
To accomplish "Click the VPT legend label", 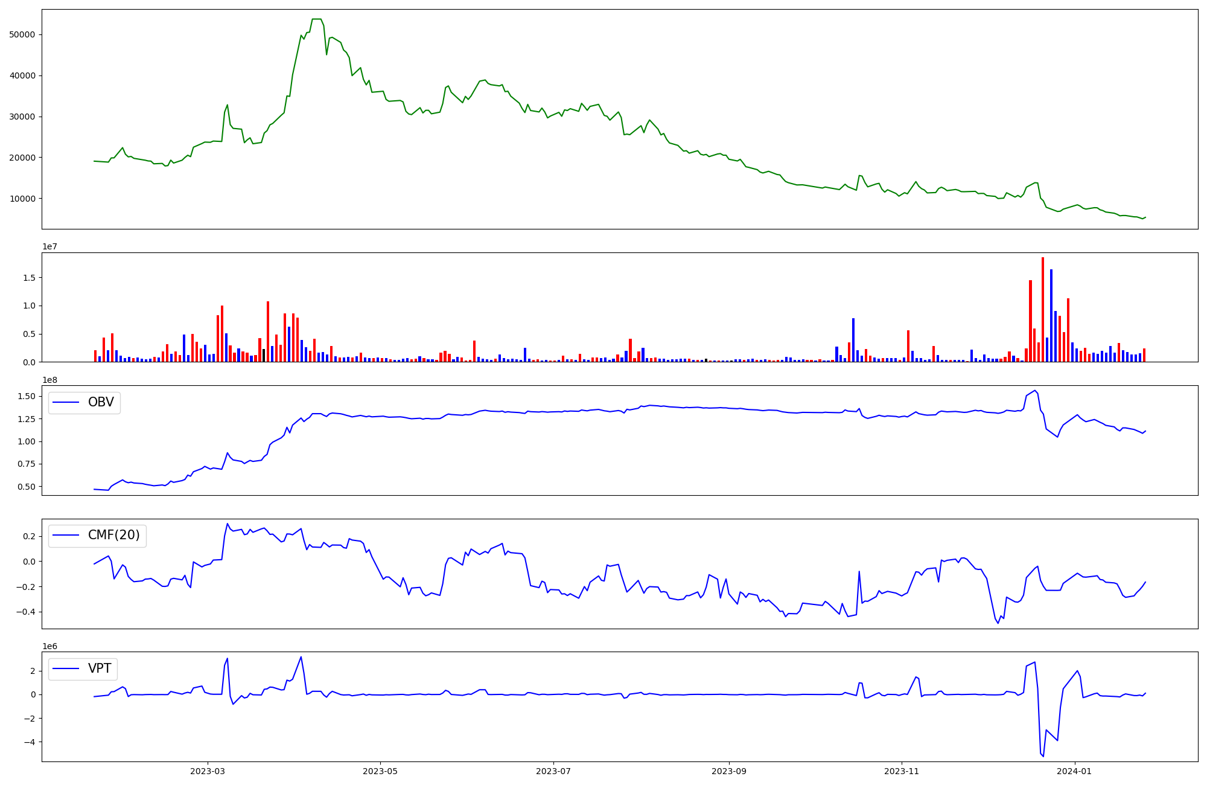I will point(100,669).
